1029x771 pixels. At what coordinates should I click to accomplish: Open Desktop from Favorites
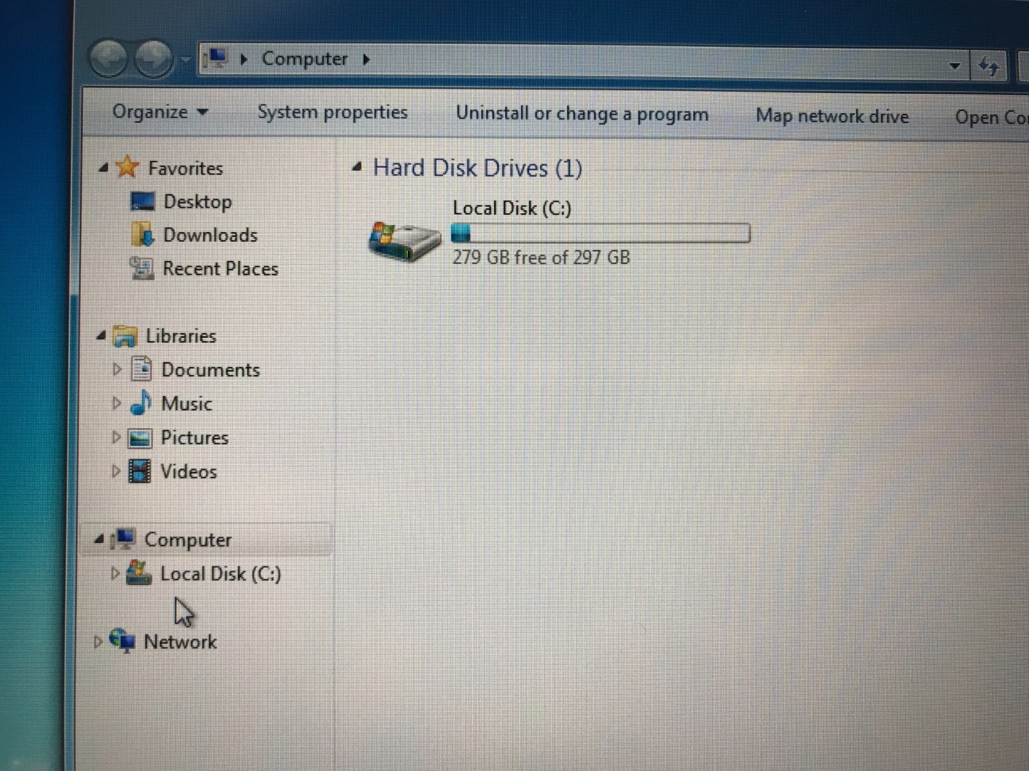(197, 202)
